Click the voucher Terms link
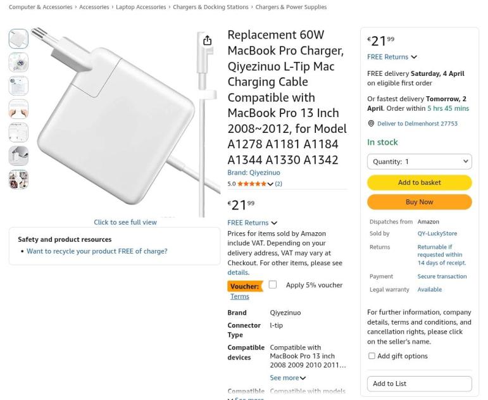488x400 pixels. click(x=239, y=296)
